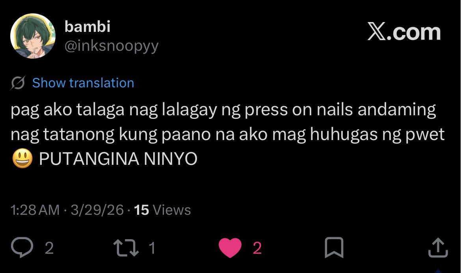Share the post via upload arrow icon
Image resolution: width=461 pixels, height=273 pixels.
(438, 247)
